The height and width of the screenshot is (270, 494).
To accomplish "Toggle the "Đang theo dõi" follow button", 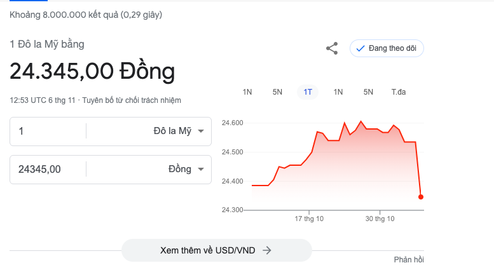I will tap(387, 48).
